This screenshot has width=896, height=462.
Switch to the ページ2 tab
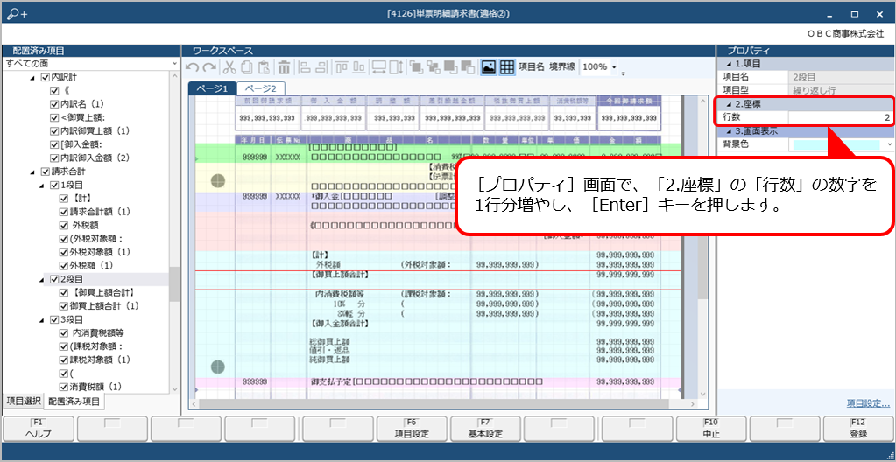pyautogui.click(x=261, y=88)
